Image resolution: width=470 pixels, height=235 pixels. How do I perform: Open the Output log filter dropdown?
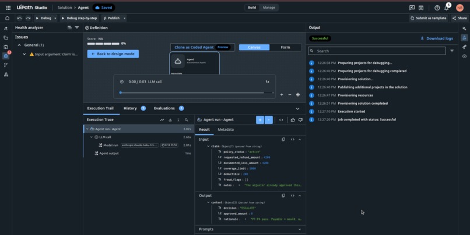coord(452,51)
